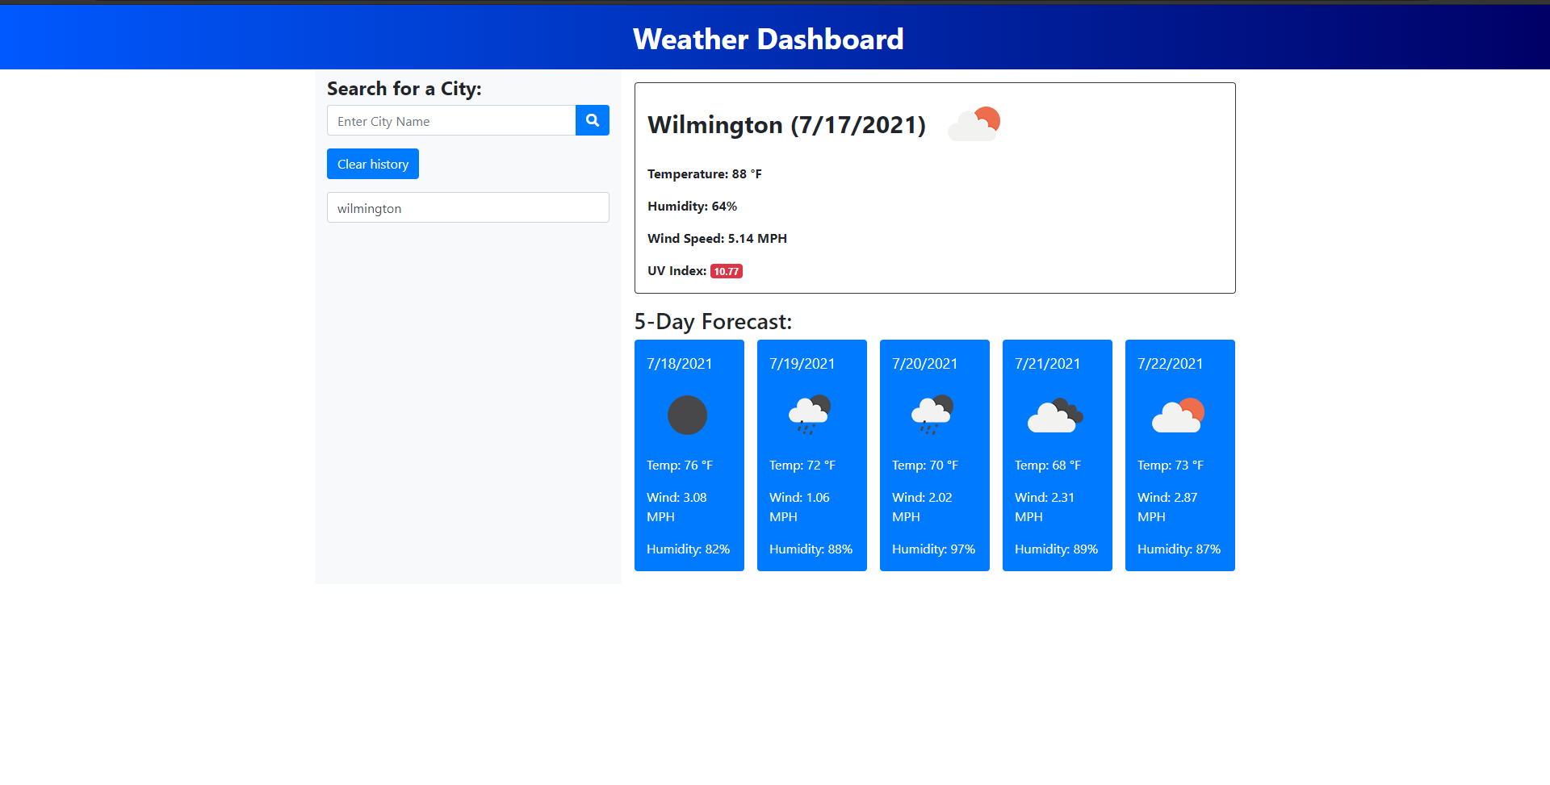1550x785 pixels.
Task: Click the 7/22/2021 forecast card
Action: coord(1179,455)
